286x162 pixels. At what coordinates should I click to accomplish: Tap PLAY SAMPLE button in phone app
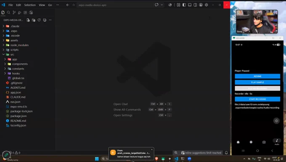pyautogui.click(x=257, y=82)
